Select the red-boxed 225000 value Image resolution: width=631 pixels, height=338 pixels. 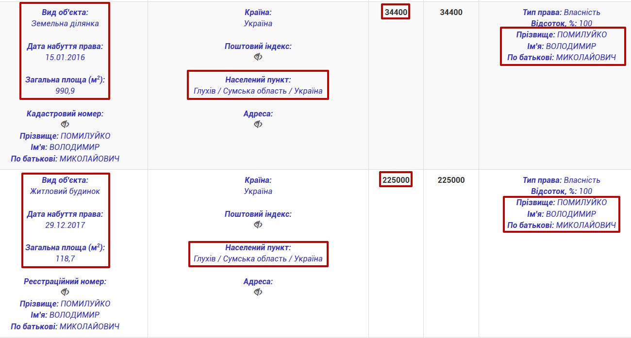pyautogui.click(x=396, y=180)
